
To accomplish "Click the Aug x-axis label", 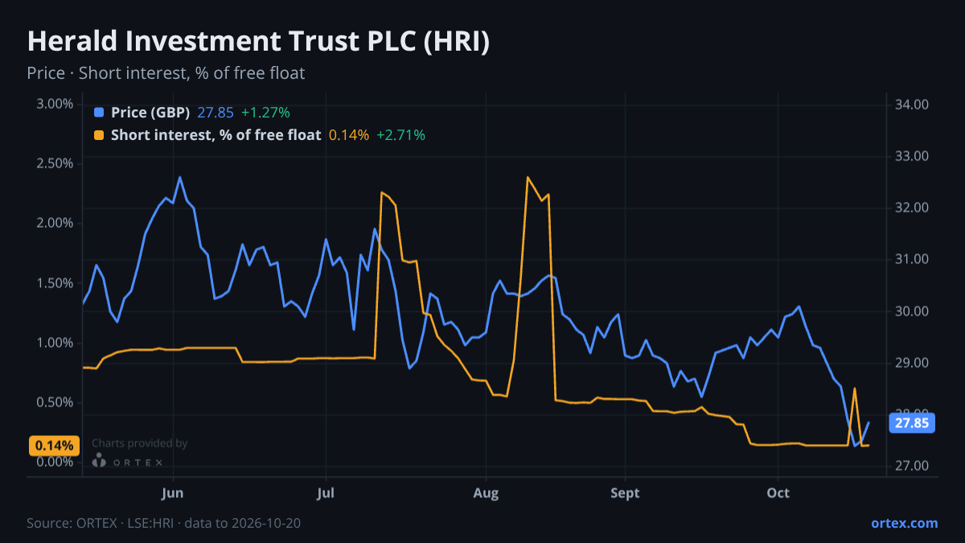I will coord(485,493).
